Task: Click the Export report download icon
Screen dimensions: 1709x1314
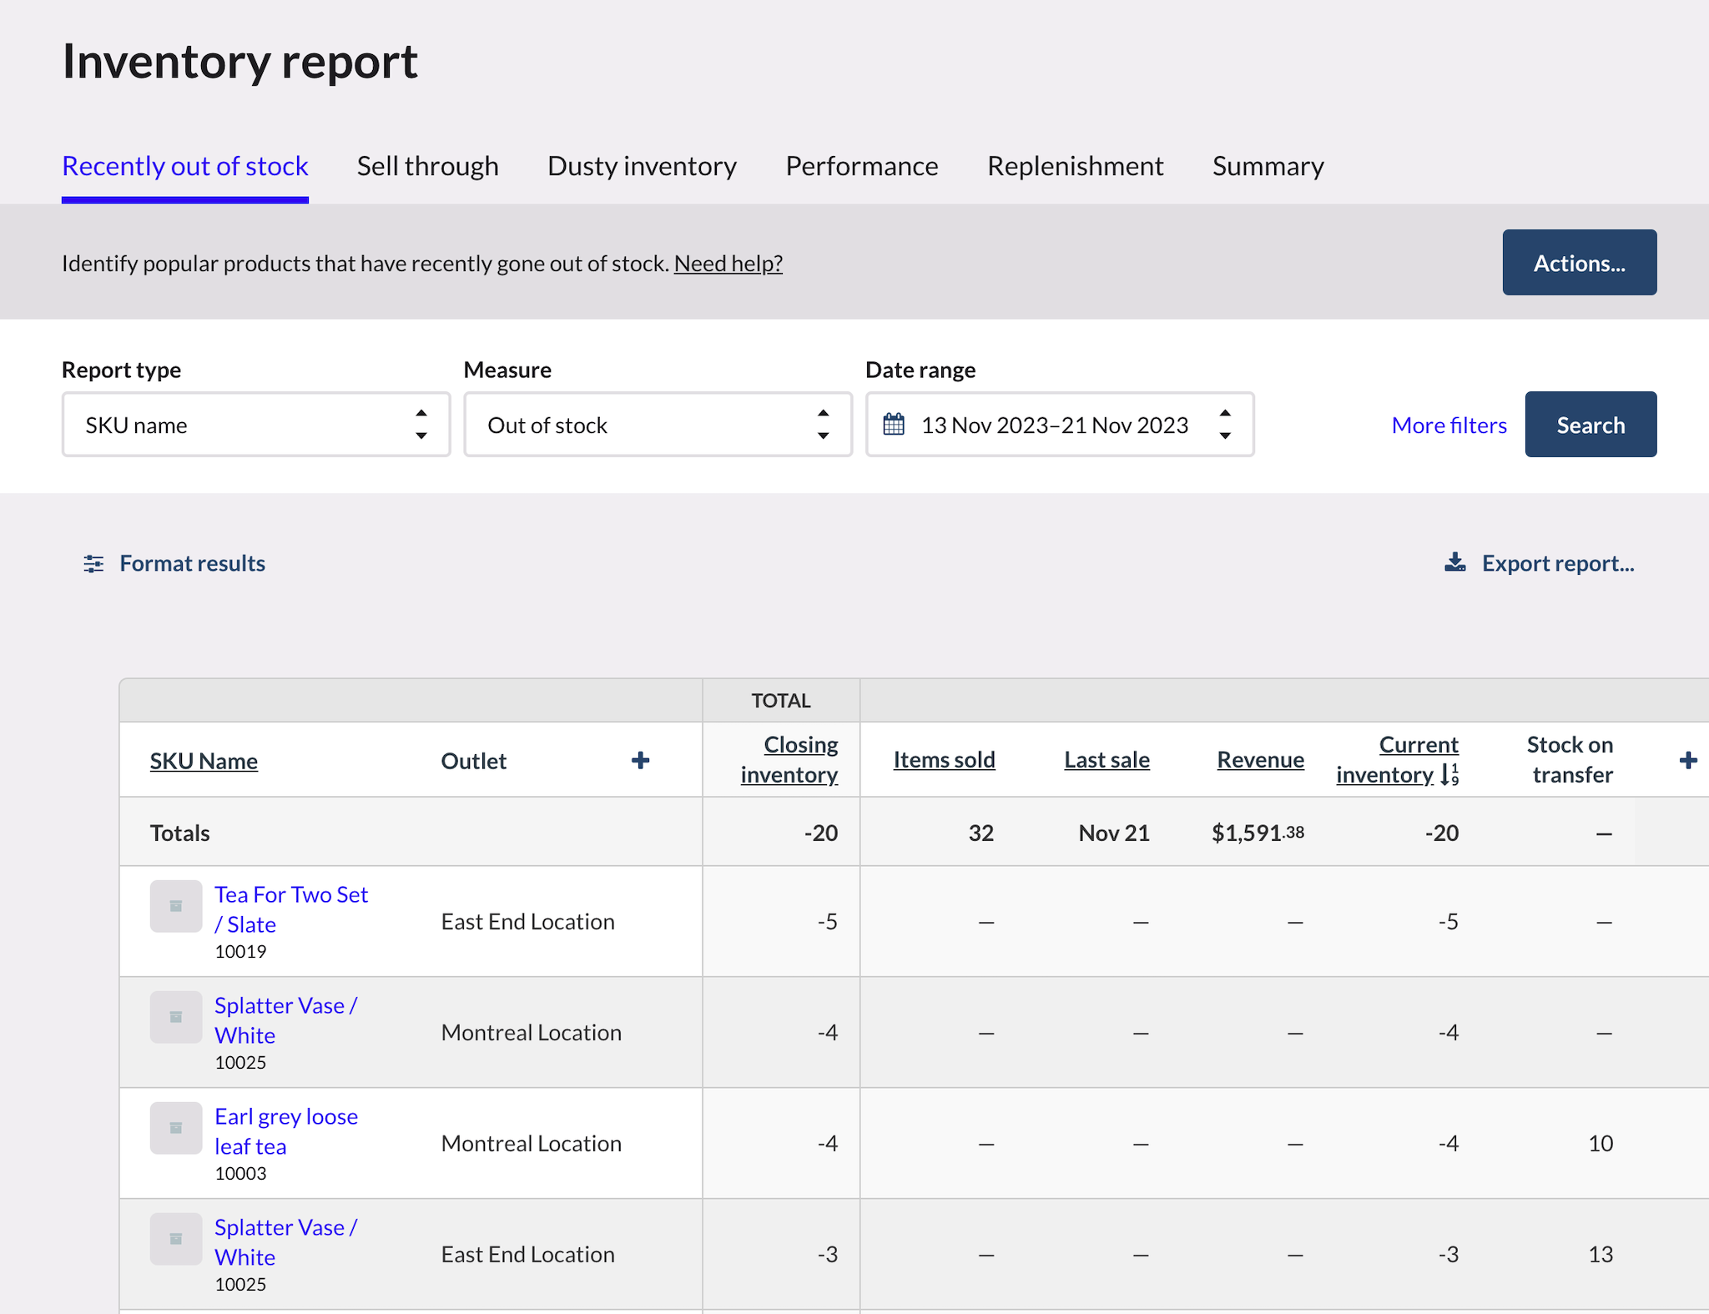Action: coord(1456,562)
